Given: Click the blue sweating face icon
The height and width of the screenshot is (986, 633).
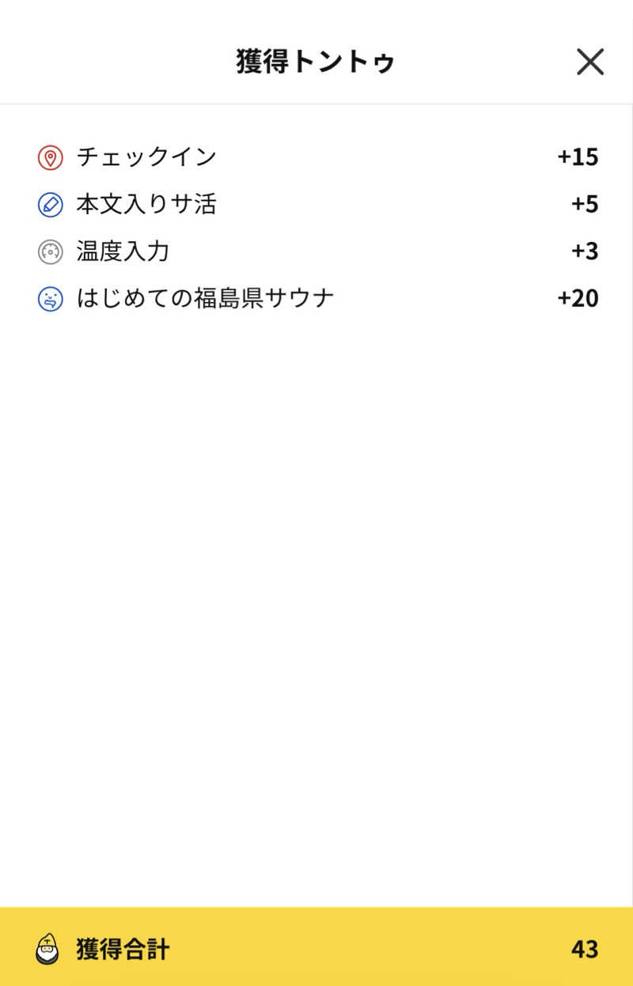Looking at the screenshot, I should [50, 299].
